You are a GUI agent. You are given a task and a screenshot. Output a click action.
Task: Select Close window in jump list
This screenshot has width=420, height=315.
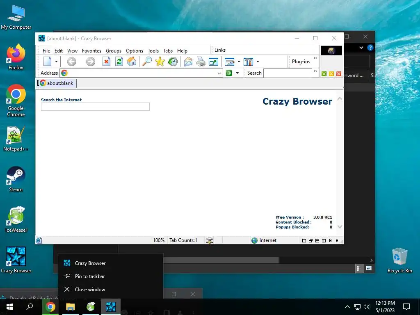tap(111, 289)
